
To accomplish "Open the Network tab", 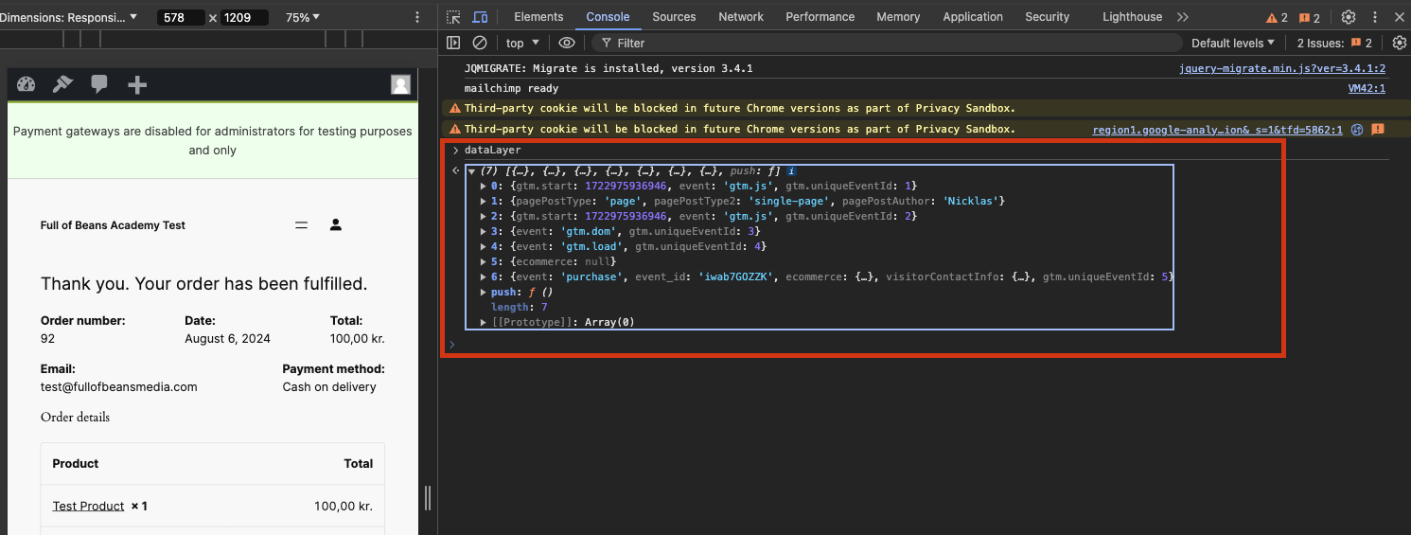I will (x=741, y=17).
